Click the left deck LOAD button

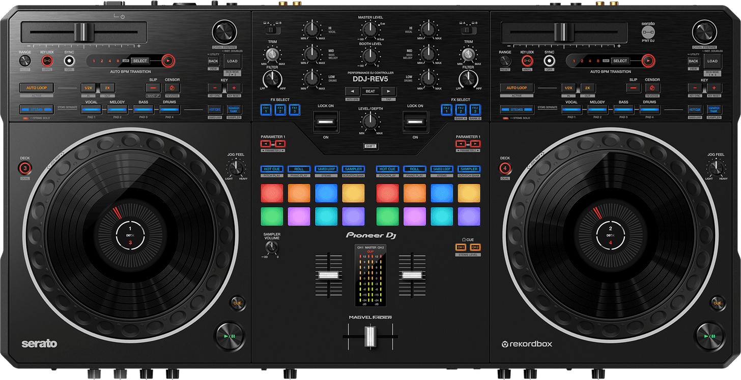tap(233, 61)
